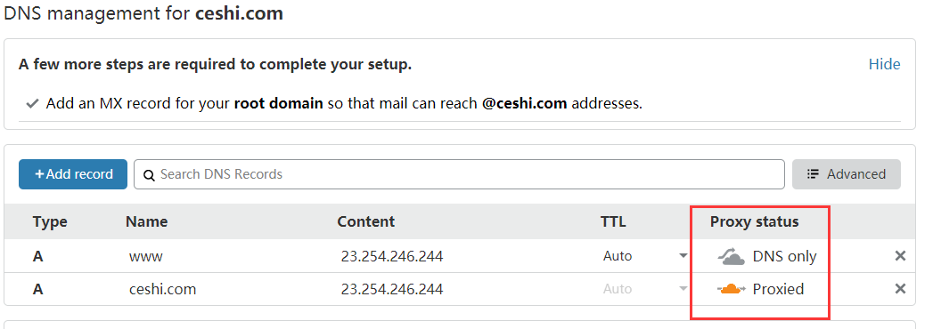Screen dimensions: 933x329
Task: Edit content 23.254.246.244 of www row
Action: point(391,257)
